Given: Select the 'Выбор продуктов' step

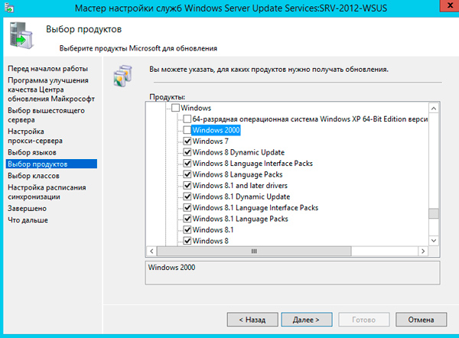Looking at the screenshot, I should (51, 164).
